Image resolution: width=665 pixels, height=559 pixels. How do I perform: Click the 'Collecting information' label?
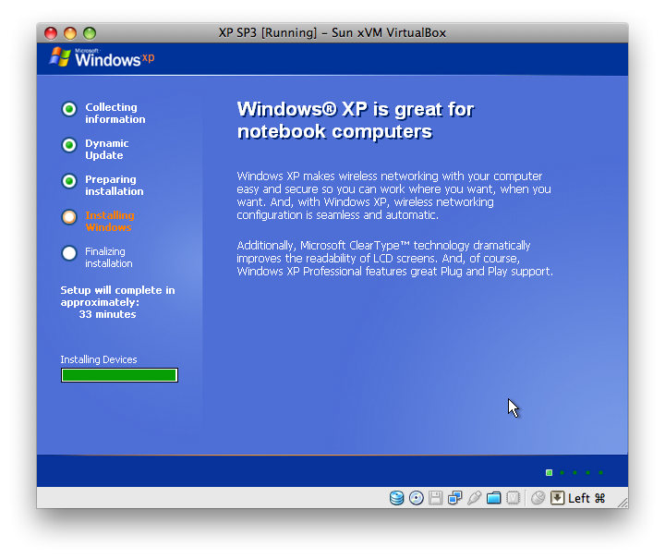click(115, 114)
